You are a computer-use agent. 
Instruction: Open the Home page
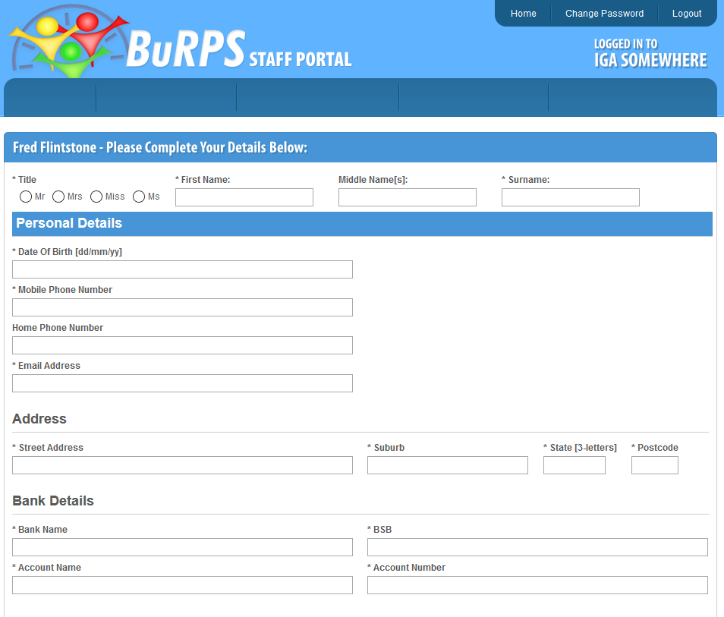(523, 13)
